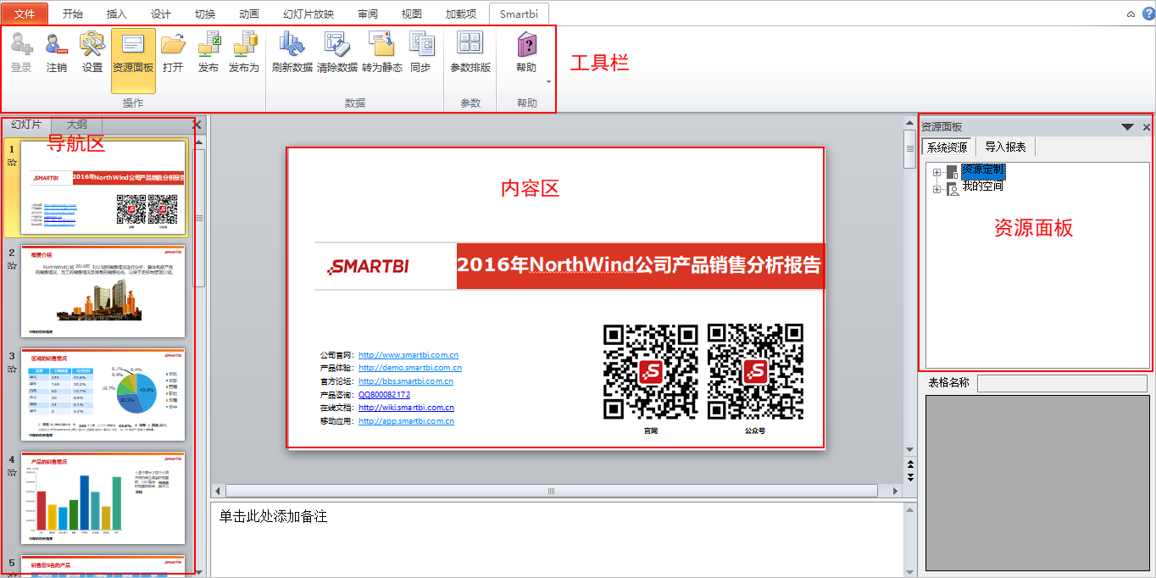Image resolution: width=1156 pixels, height=578 pixels.
Task: Open the 资源面板 panel options dropdown arrow
Action: point(1127,127)
